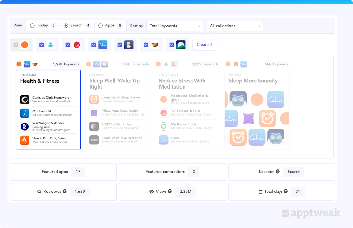Click the Centr app icon
This screenshot has height=228, width=353.
coord(24,99)
